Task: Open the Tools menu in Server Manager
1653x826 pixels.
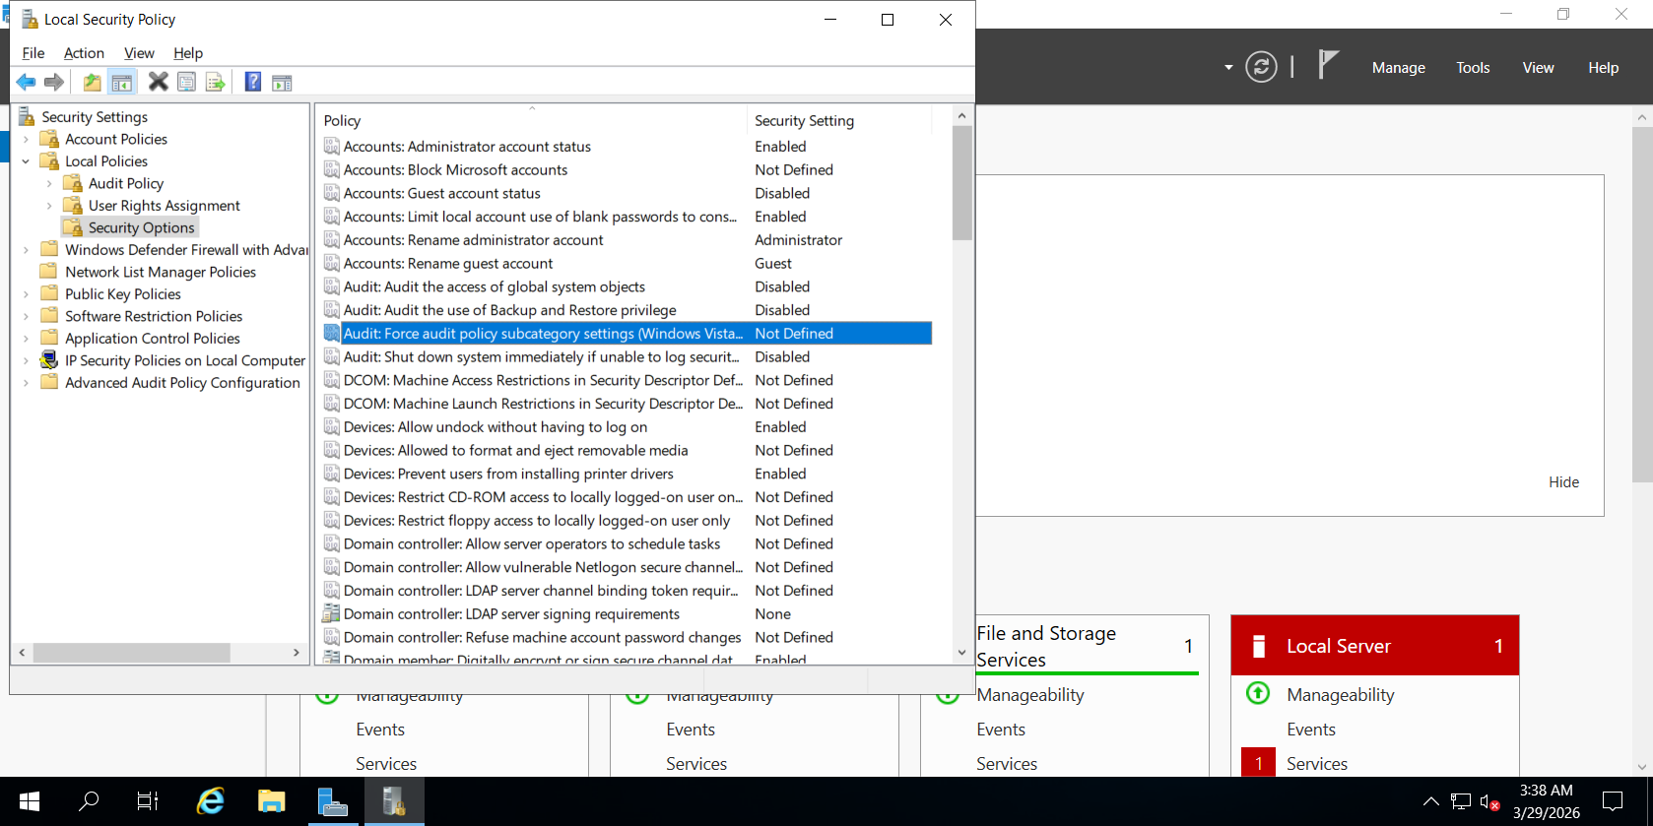Action: coord(1473,68)
